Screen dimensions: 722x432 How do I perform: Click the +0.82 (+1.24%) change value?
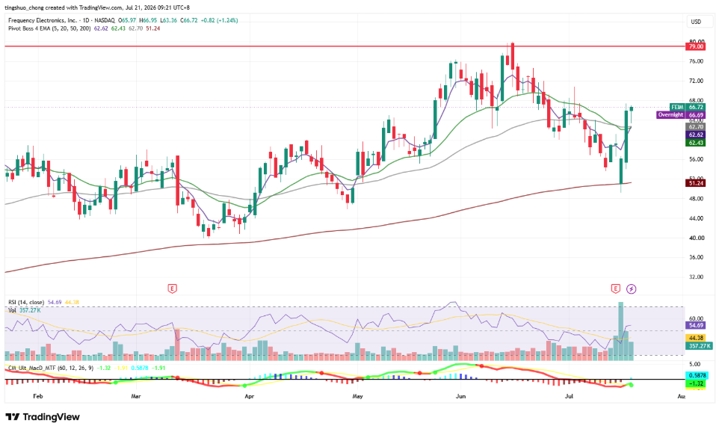(x=220, y=20)
